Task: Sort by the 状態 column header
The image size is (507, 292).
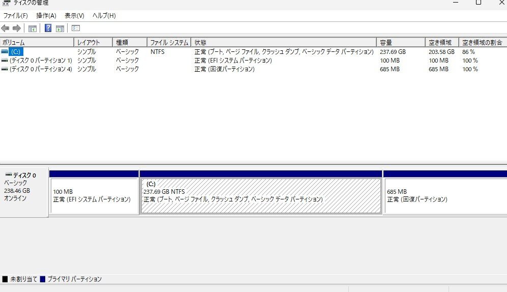Action: (284, 42)
